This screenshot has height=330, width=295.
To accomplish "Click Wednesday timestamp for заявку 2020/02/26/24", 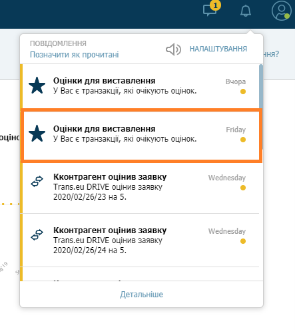I will coord(227,231).
